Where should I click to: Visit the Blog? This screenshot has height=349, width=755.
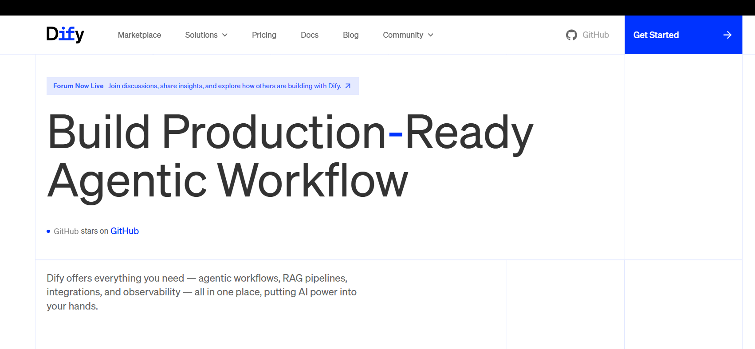pos(350,35)
